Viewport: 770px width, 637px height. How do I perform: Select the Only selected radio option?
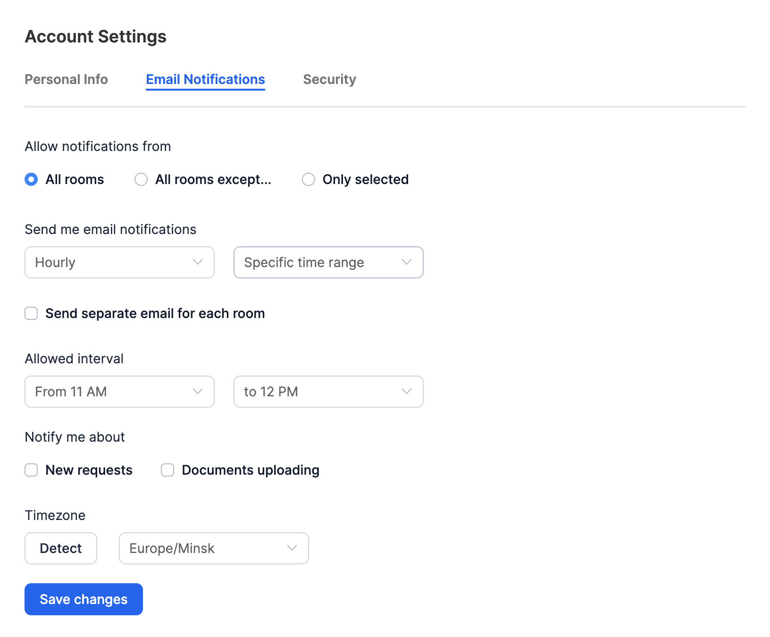[x=309, y=180]
